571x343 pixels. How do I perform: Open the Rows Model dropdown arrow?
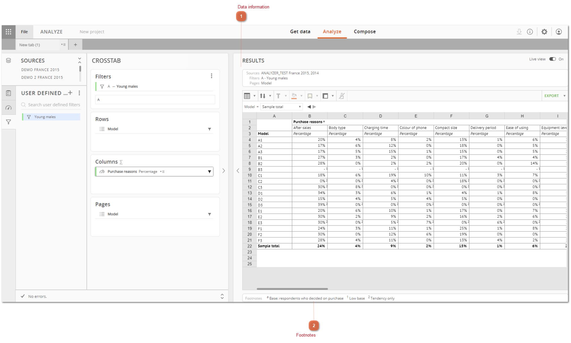[210, 129]
